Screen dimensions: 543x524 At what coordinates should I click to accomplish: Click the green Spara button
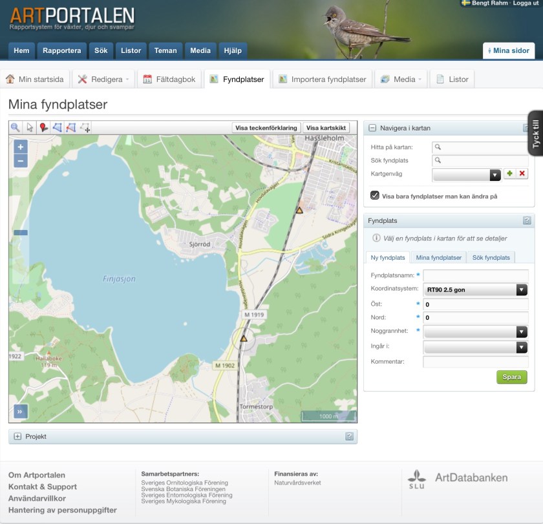click(511, 377)
